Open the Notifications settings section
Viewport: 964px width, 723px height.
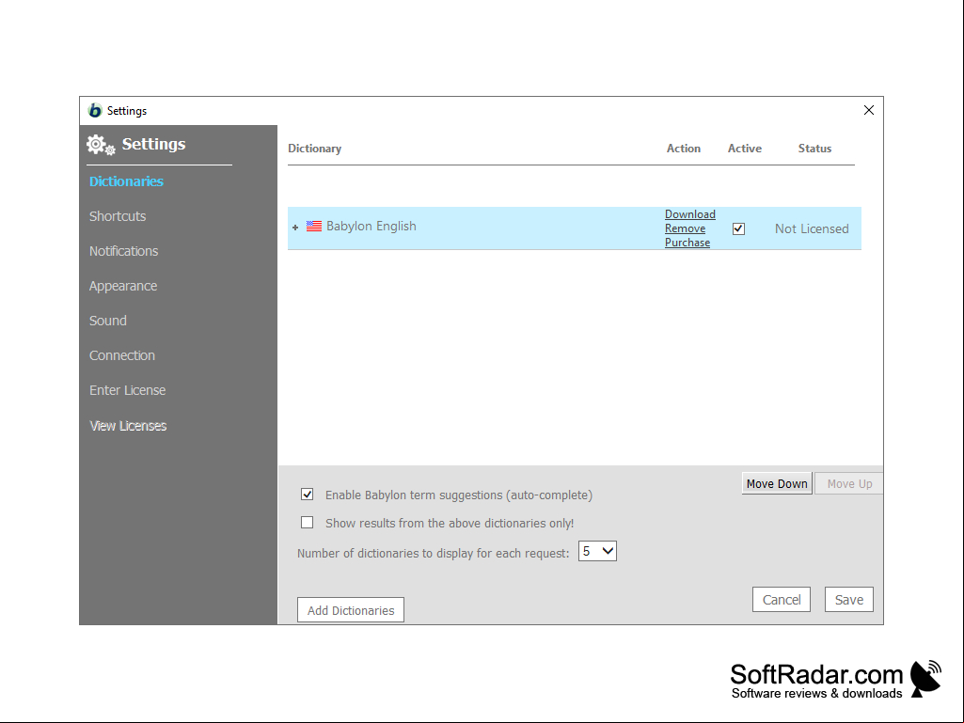(x=123, y=251)
